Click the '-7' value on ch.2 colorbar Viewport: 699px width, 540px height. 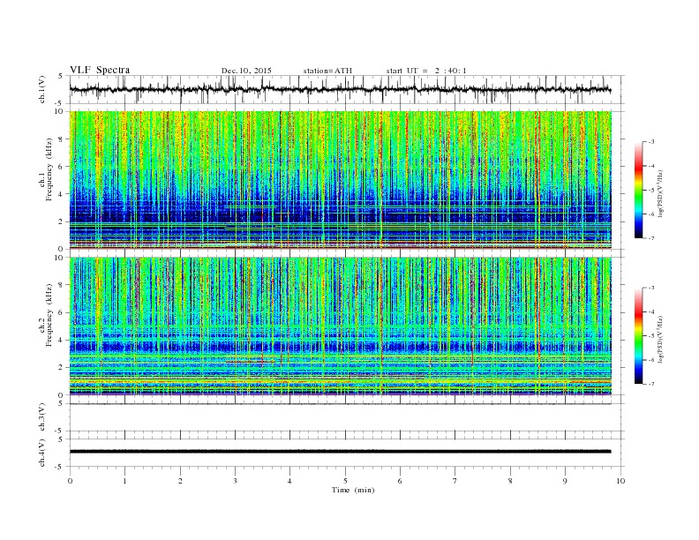(650, 384)
